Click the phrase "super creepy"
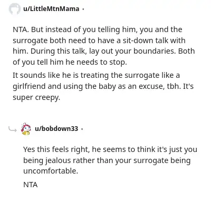Screen dimensions: 211x203 [36, 98]
